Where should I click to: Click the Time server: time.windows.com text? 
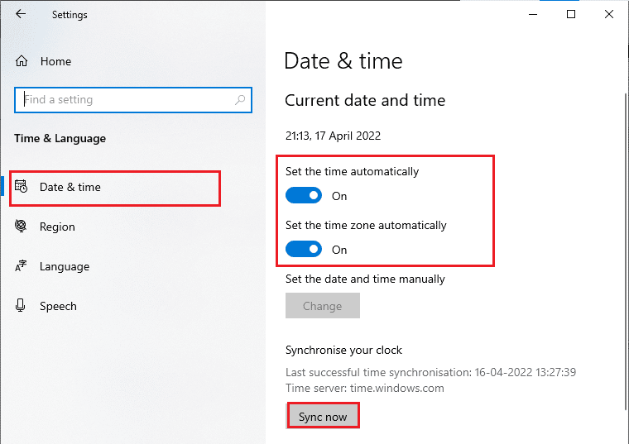click(365, 389)
